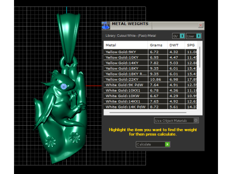Select the White Gold:14K PdW row

[150, 107]
